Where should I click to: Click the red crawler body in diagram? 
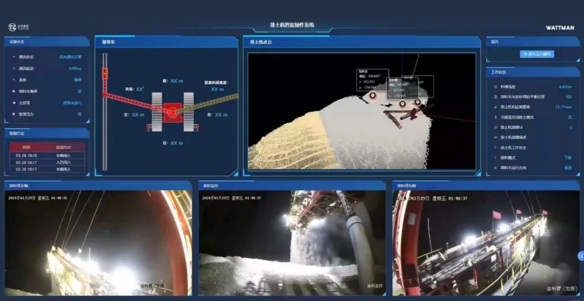point(172,113)
